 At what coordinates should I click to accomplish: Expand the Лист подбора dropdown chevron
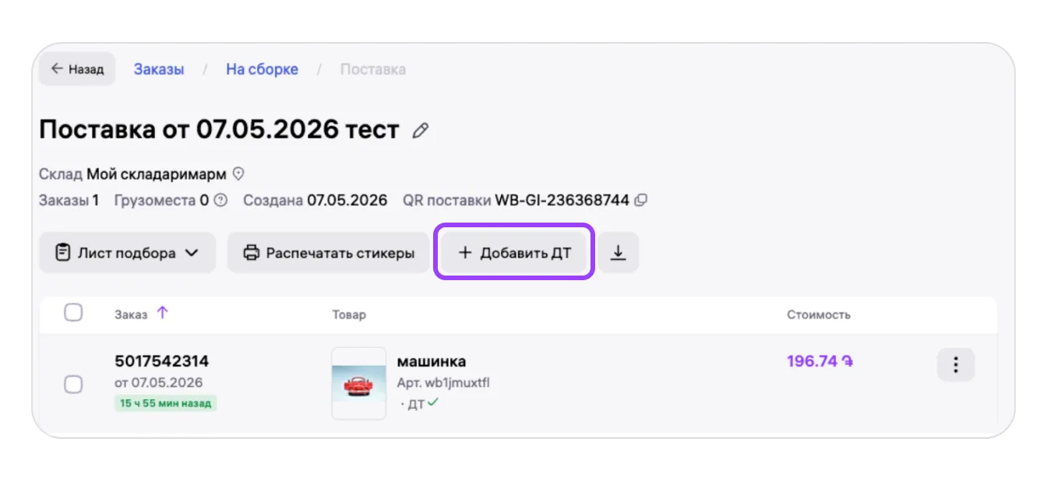click(192, 253)
